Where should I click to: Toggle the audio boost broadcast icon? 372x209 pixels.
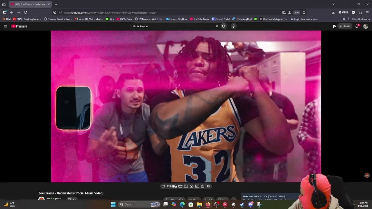pyautogui.click(x=169, y=186)
